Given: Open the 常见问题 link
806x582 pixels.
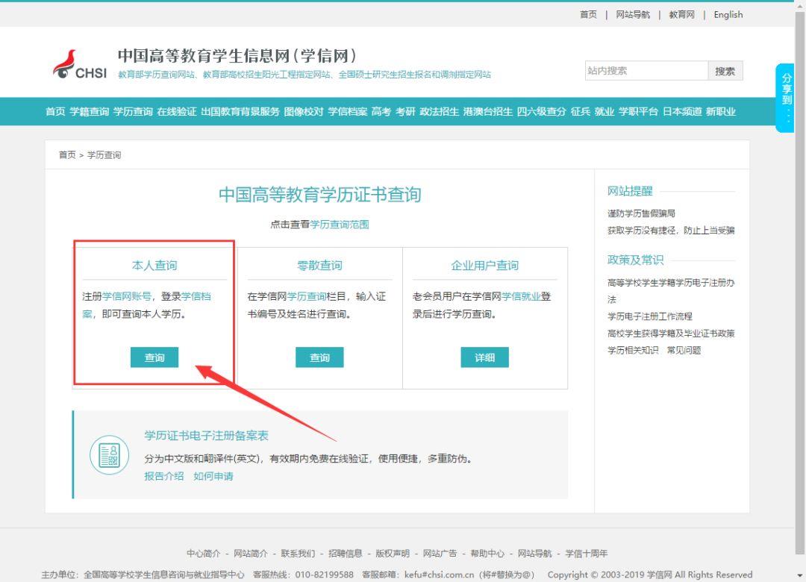Looking at the screenshot, I should point(684,350).
